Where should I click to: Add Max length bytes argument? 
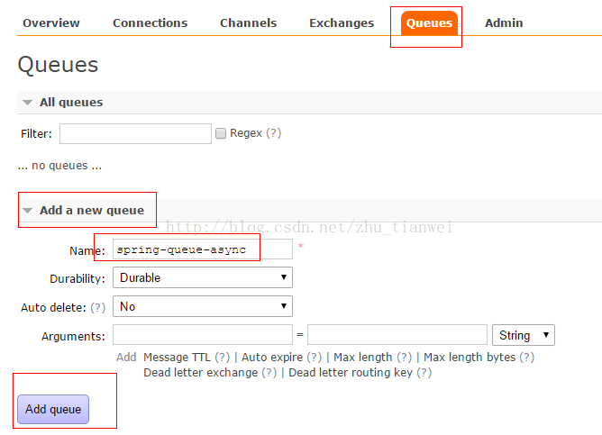click(x=470, y=358)
